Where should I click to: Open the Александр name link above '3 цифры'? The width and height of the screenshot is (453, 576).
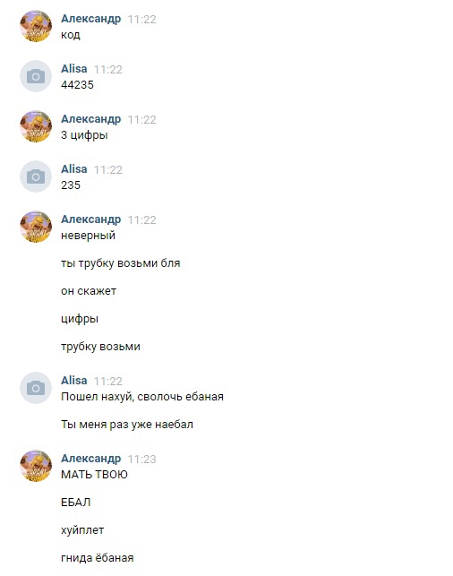[90, 118]
